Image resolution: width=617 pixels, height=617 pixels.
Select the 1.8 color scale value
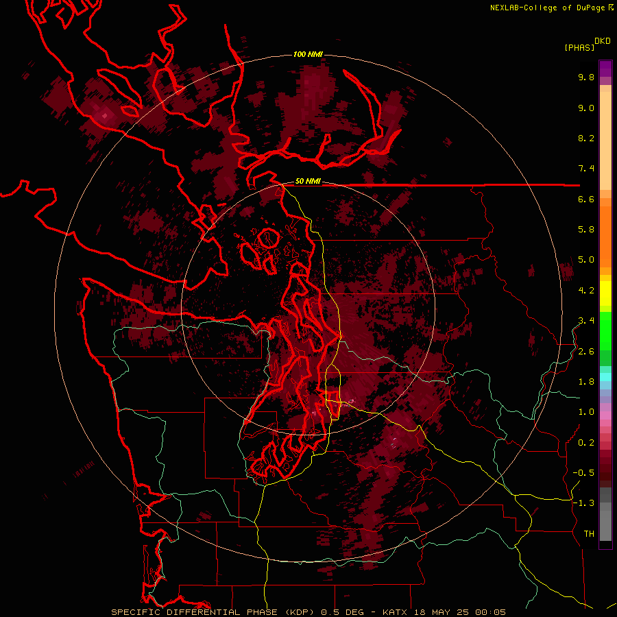(x=586, y=382)
